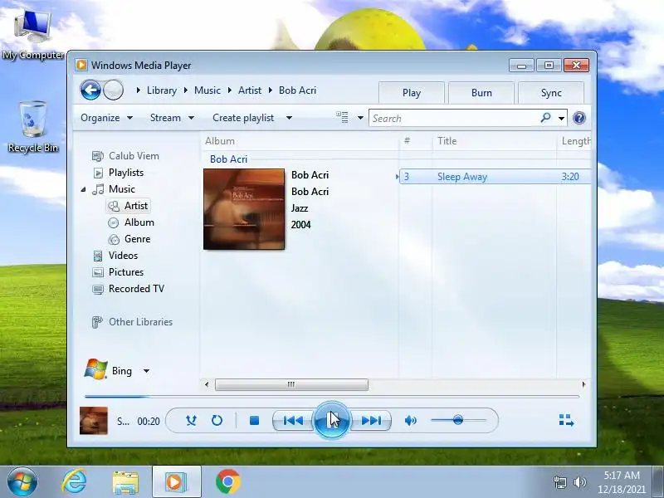664x498 pixels.
Task: Sort by the # column header
Action: pyautogui.click(x=416, y=141)
